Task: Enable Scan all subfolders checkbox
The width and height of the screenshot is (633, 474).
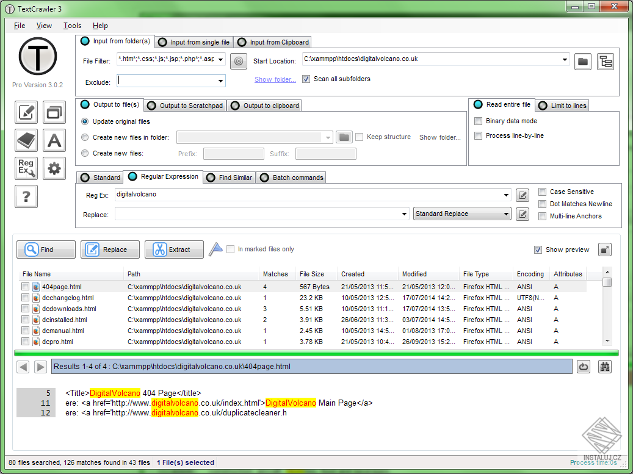Action: click(x=306, y=79)
